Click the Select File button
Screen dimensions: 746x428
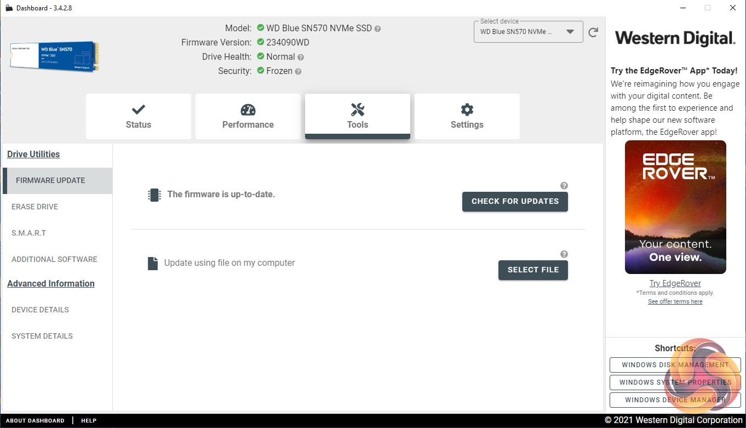pyautogui.click(x=533, y=270)
